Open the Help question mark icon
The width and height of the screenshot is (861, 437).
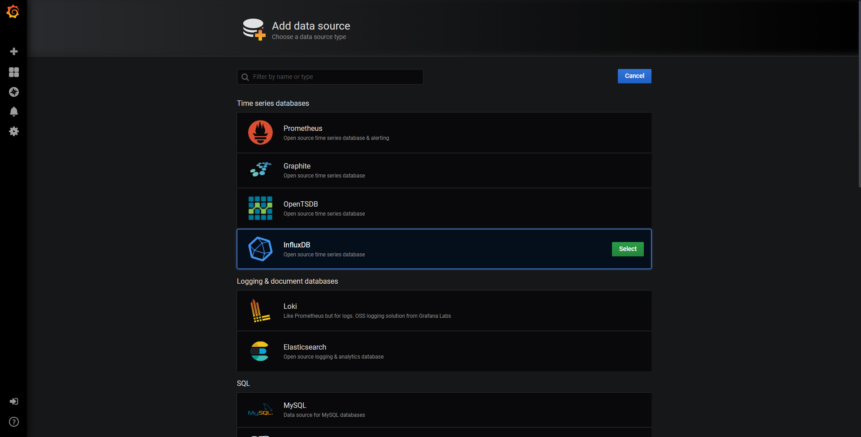coord(14,422)
